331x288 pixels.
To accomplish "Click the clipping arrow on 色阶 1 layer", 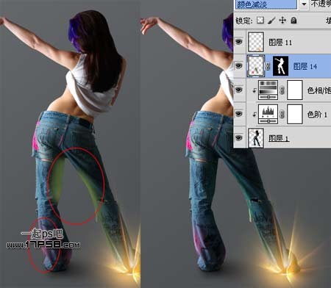I will click(x=255, y=114).
